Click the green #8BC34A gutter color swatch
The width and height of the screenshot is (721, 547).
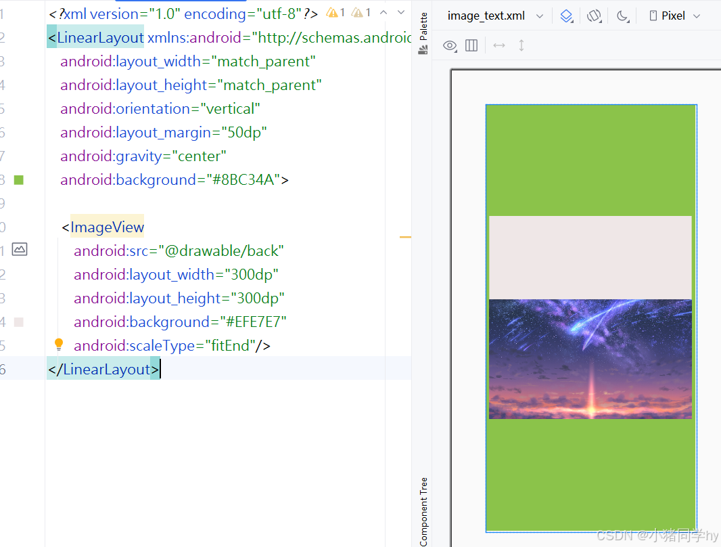pos(19,180)
